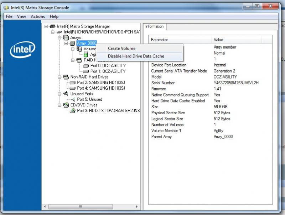Collapse the ICH8R/ICH9R controller node
This screenshot has width=285, height=215.
pyautogui.click(x=53, y=32)
